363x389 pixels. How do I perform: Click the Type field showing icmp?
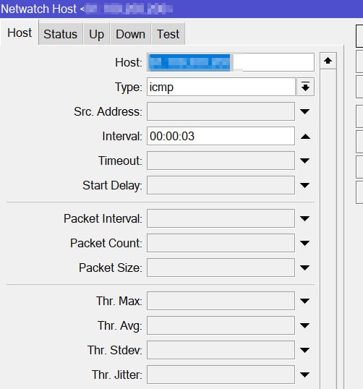(221, 87)
